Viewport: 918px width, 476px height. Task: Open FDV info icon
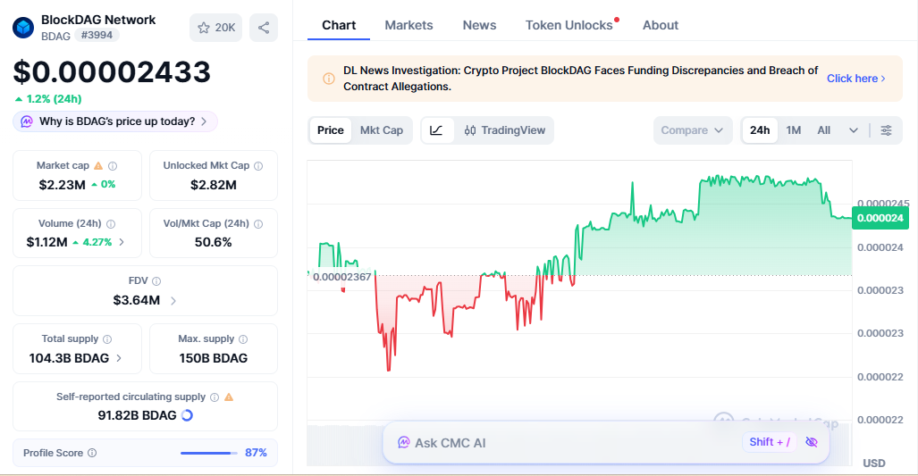(x=156, y=281)
